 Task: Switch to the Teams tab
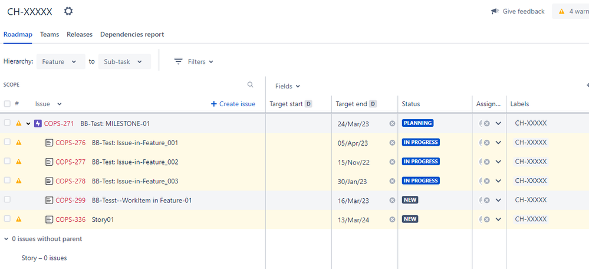pyautogui.click(x=50, y=34)
